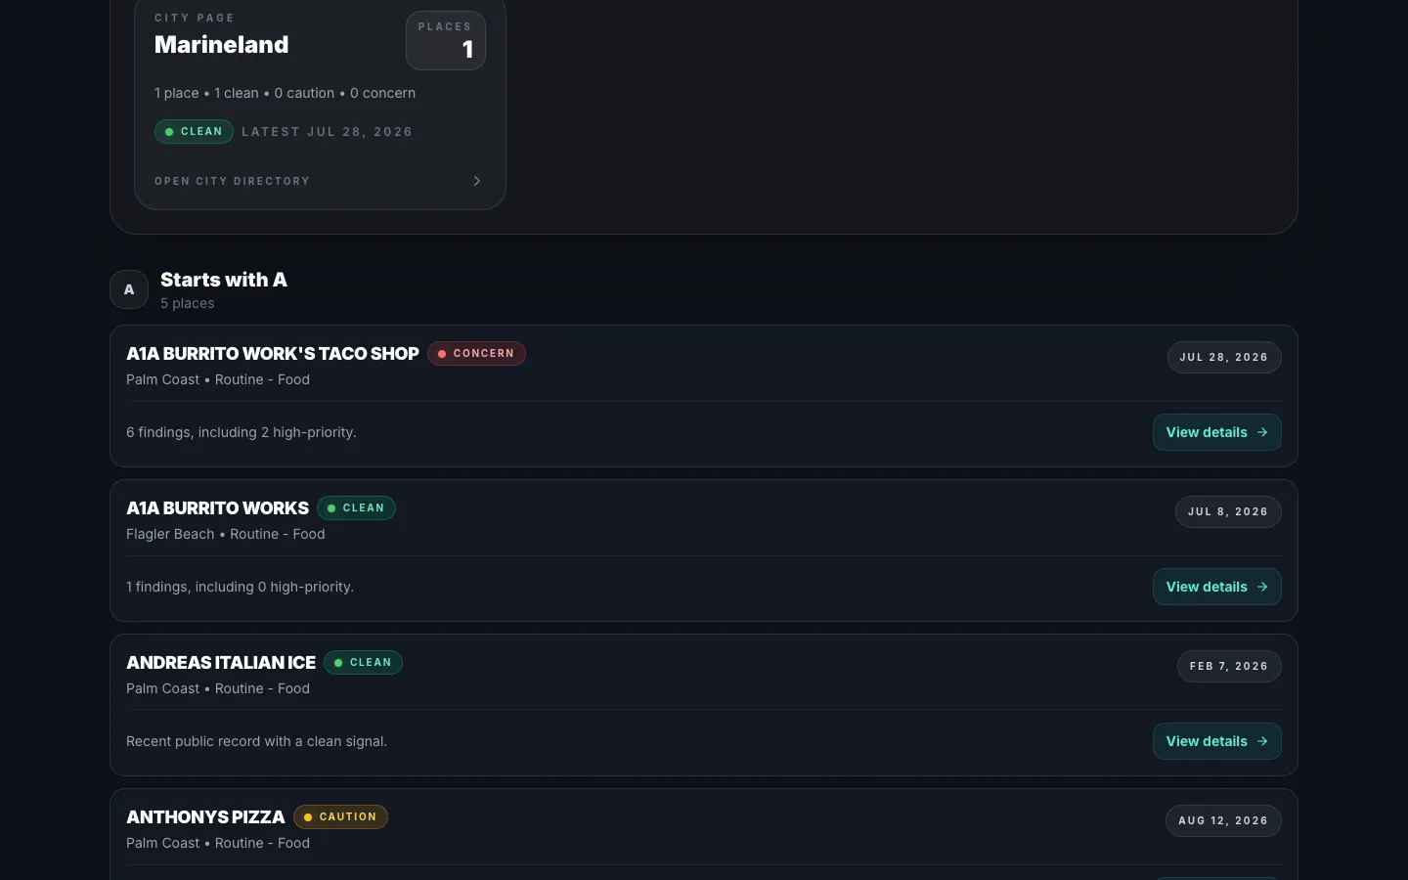
Task: Click the JUL 28, 2026 date pill
Action: [1224, 357]
